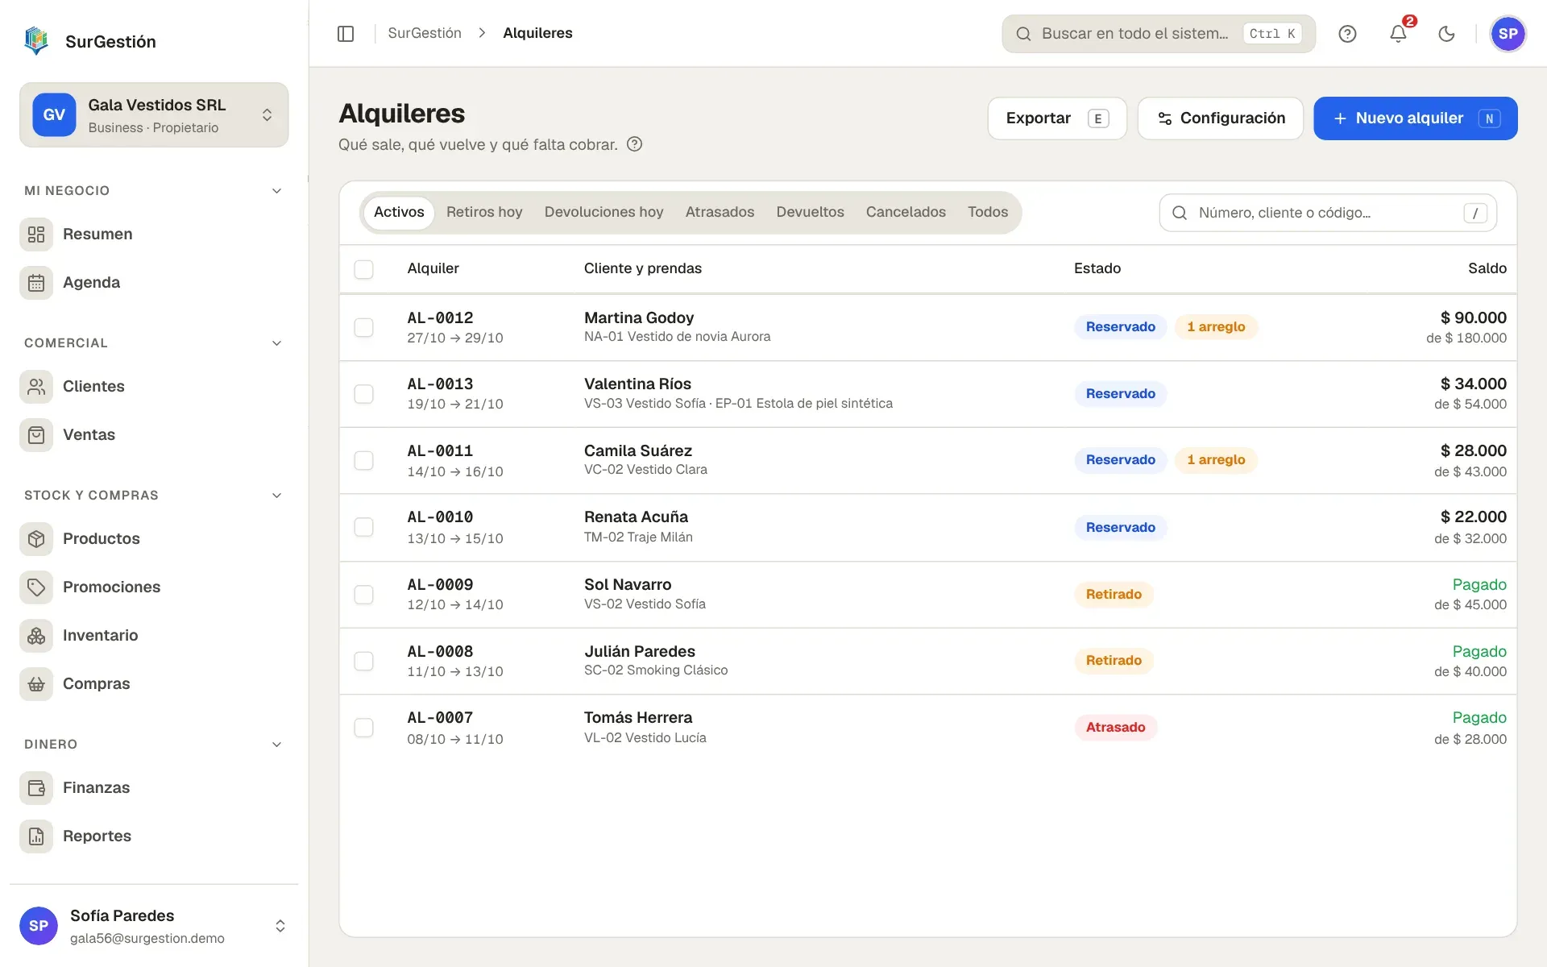The width and height of the screenshot is (1547, 967).
Task: Check the AL-0012 Martina Godoy row checkbox
Action: (x=364, y=327)
